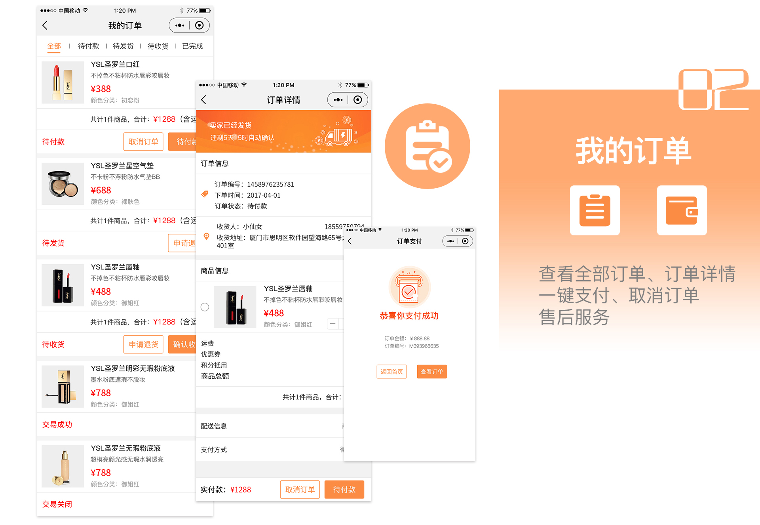Tap the close target icon on 我的订单 screen

click(199, 25)
